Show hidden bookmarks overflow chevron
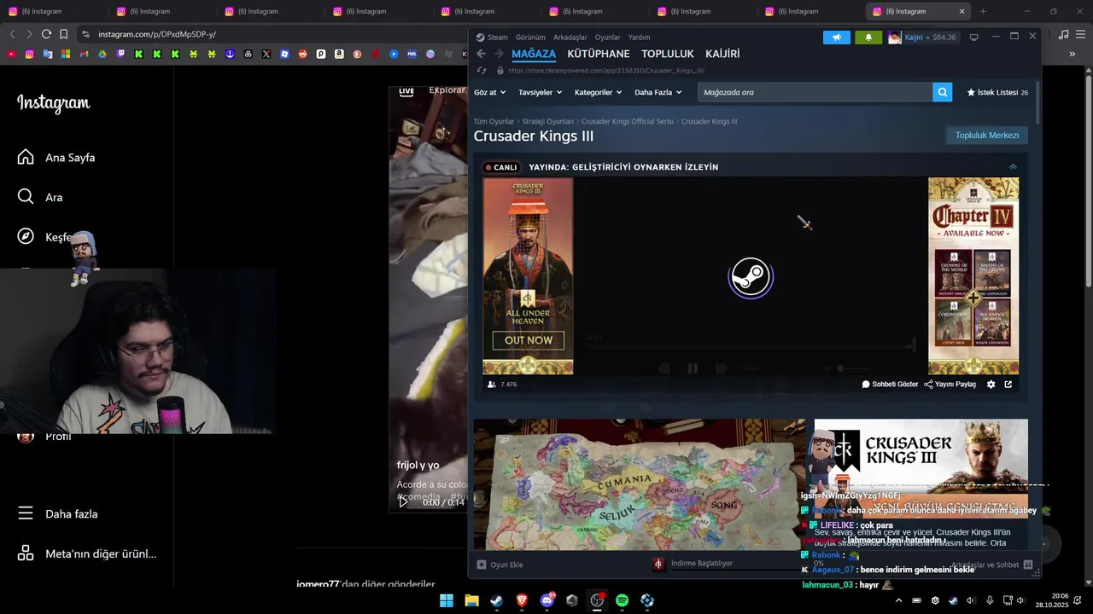 tap(1073, 54)
